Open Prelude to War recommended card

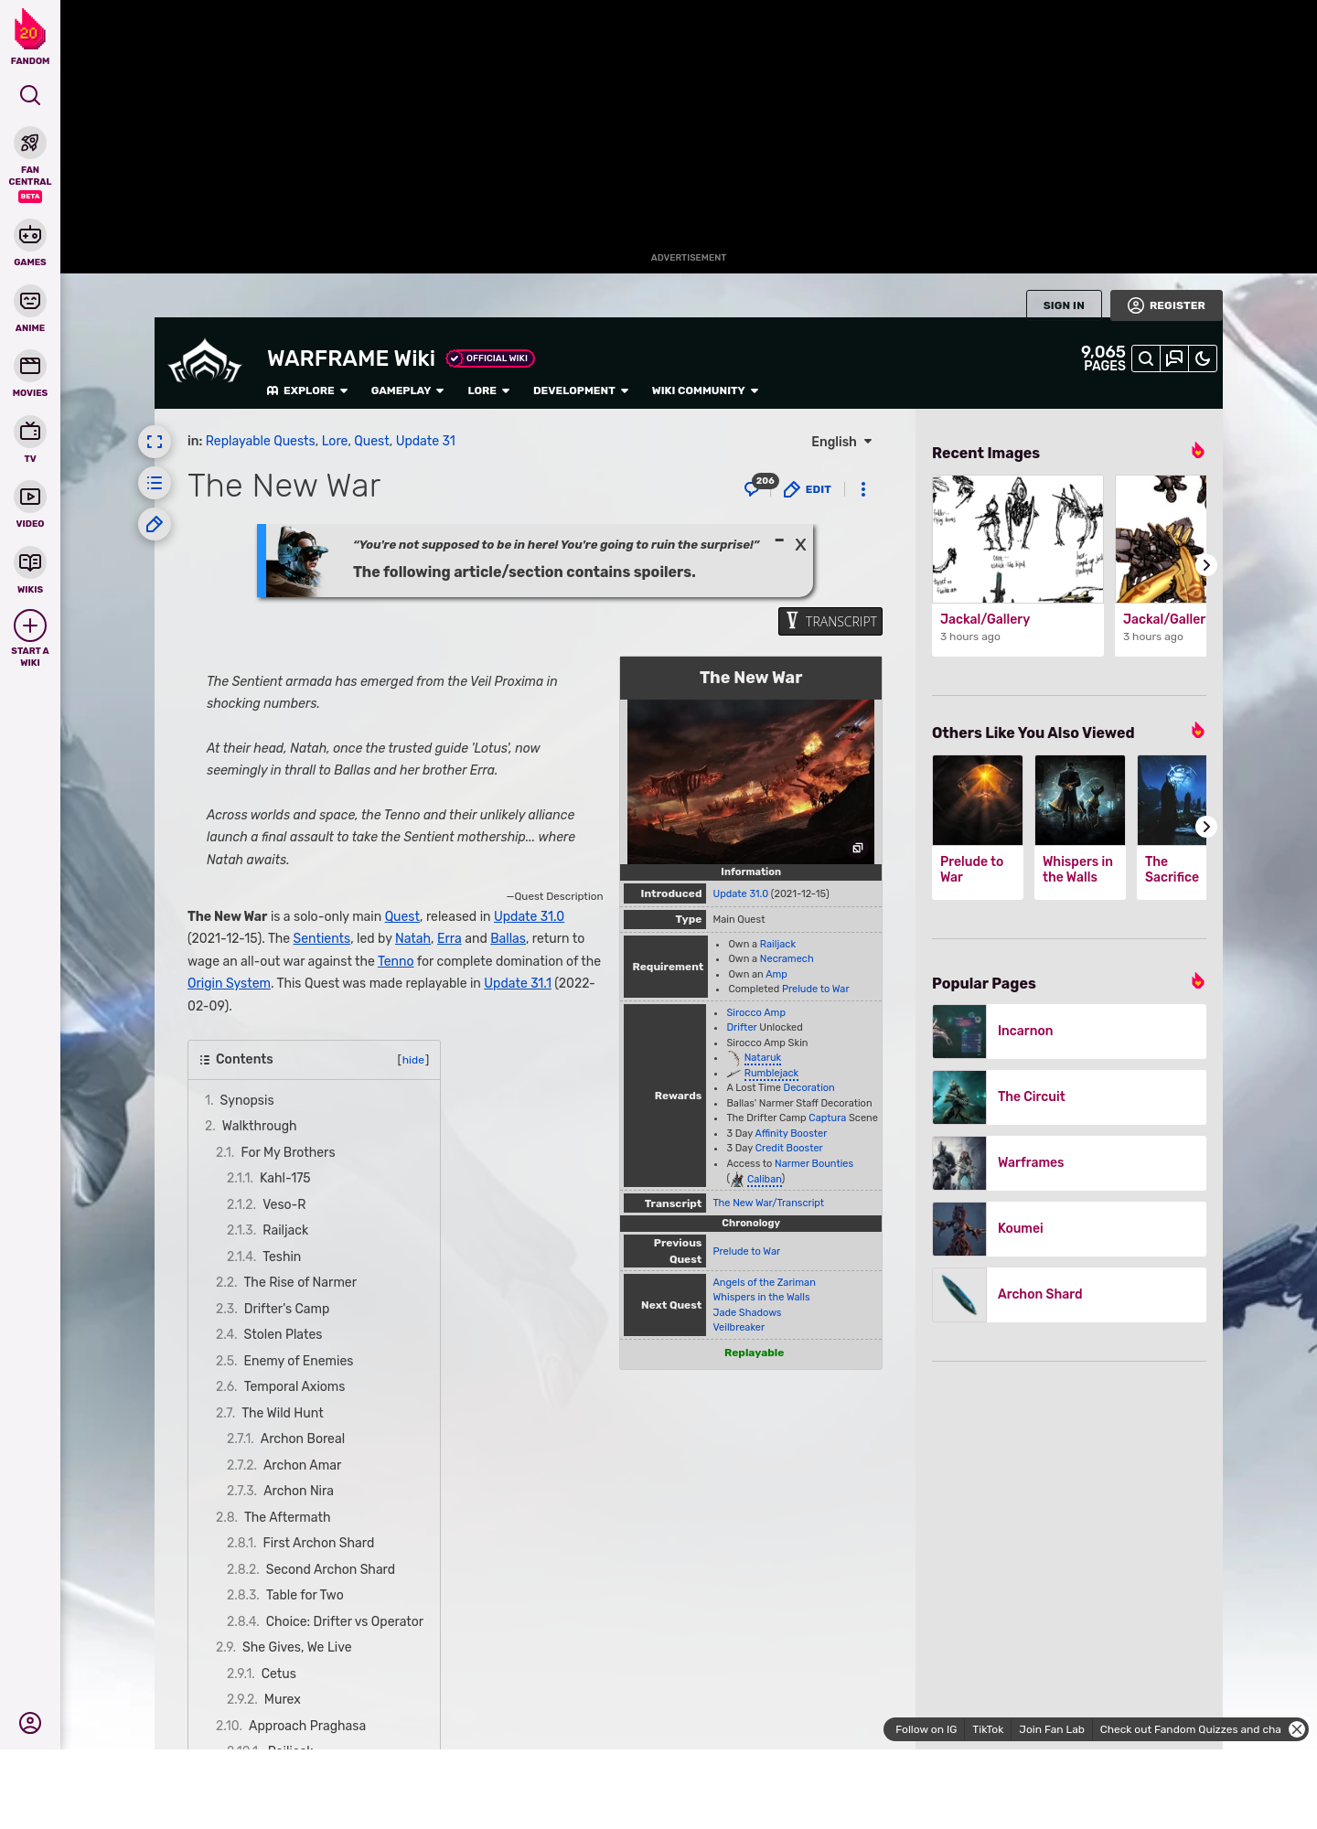tap(978, 827)
